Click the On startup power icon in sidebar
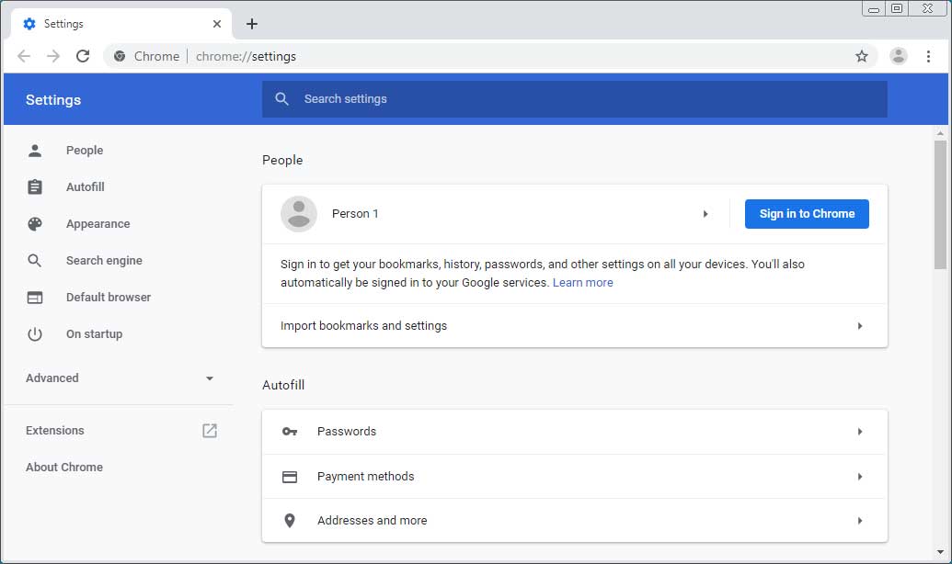The image size is (952, 564). tap(35, 334)
